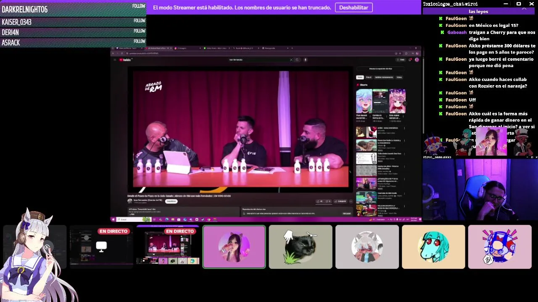538x302 pixels.
Task: Follow DARKRELNIGHT06
Action: tap(139, 6)
